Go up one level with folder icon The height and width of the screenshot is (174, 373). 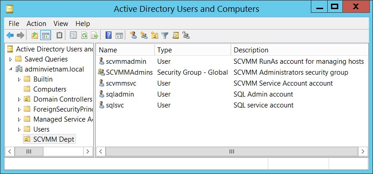[35, 36]
